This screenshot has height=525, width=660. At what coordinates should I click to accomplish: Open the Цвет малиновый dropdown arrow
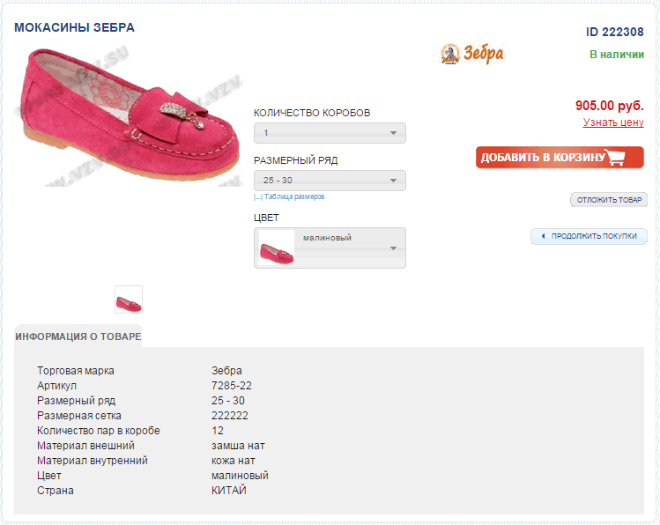pyautogui.click(x=393, y=248)
